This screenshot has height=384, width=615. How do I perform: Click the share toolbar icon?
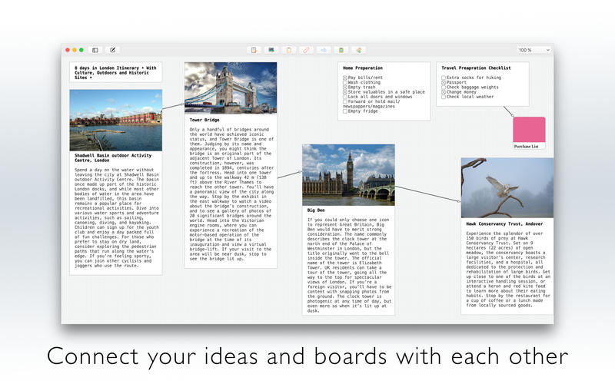358,50
